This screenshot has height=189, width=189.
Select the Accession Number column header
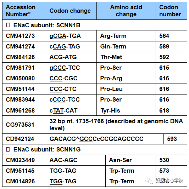pos(24,11)
